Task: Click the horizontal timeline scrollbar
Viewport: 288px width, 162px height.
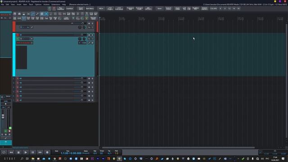Action: (178, 148)
